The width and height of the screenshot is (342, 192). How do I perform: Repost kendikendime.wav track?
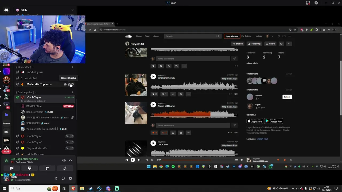click(x=164, y=94)
